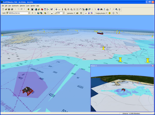Choose the Pan hand tool
155x115 pixels.
pos(80,9)
